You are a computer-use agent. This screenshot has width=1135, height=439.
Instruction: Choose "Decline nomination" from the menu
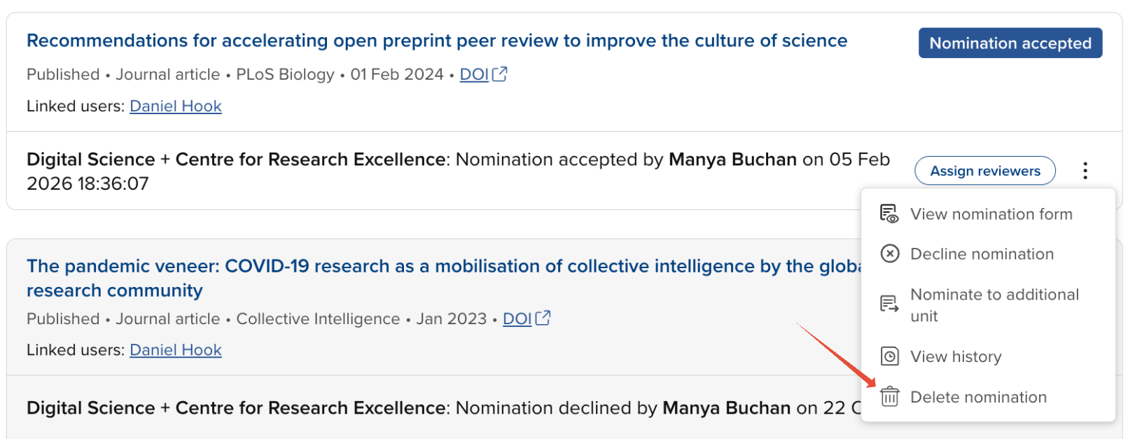point(982,254)
